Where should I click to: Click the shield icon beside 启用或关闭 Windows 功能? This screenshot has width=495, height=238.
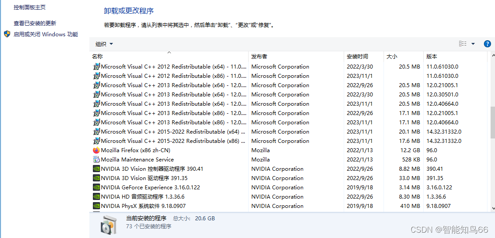coord(7,34)
